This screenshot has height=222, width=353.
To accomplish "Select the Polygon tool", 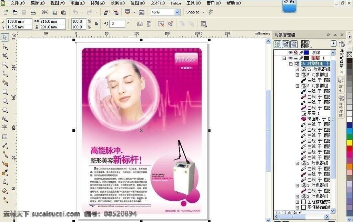I will click(x=5, y=110).
